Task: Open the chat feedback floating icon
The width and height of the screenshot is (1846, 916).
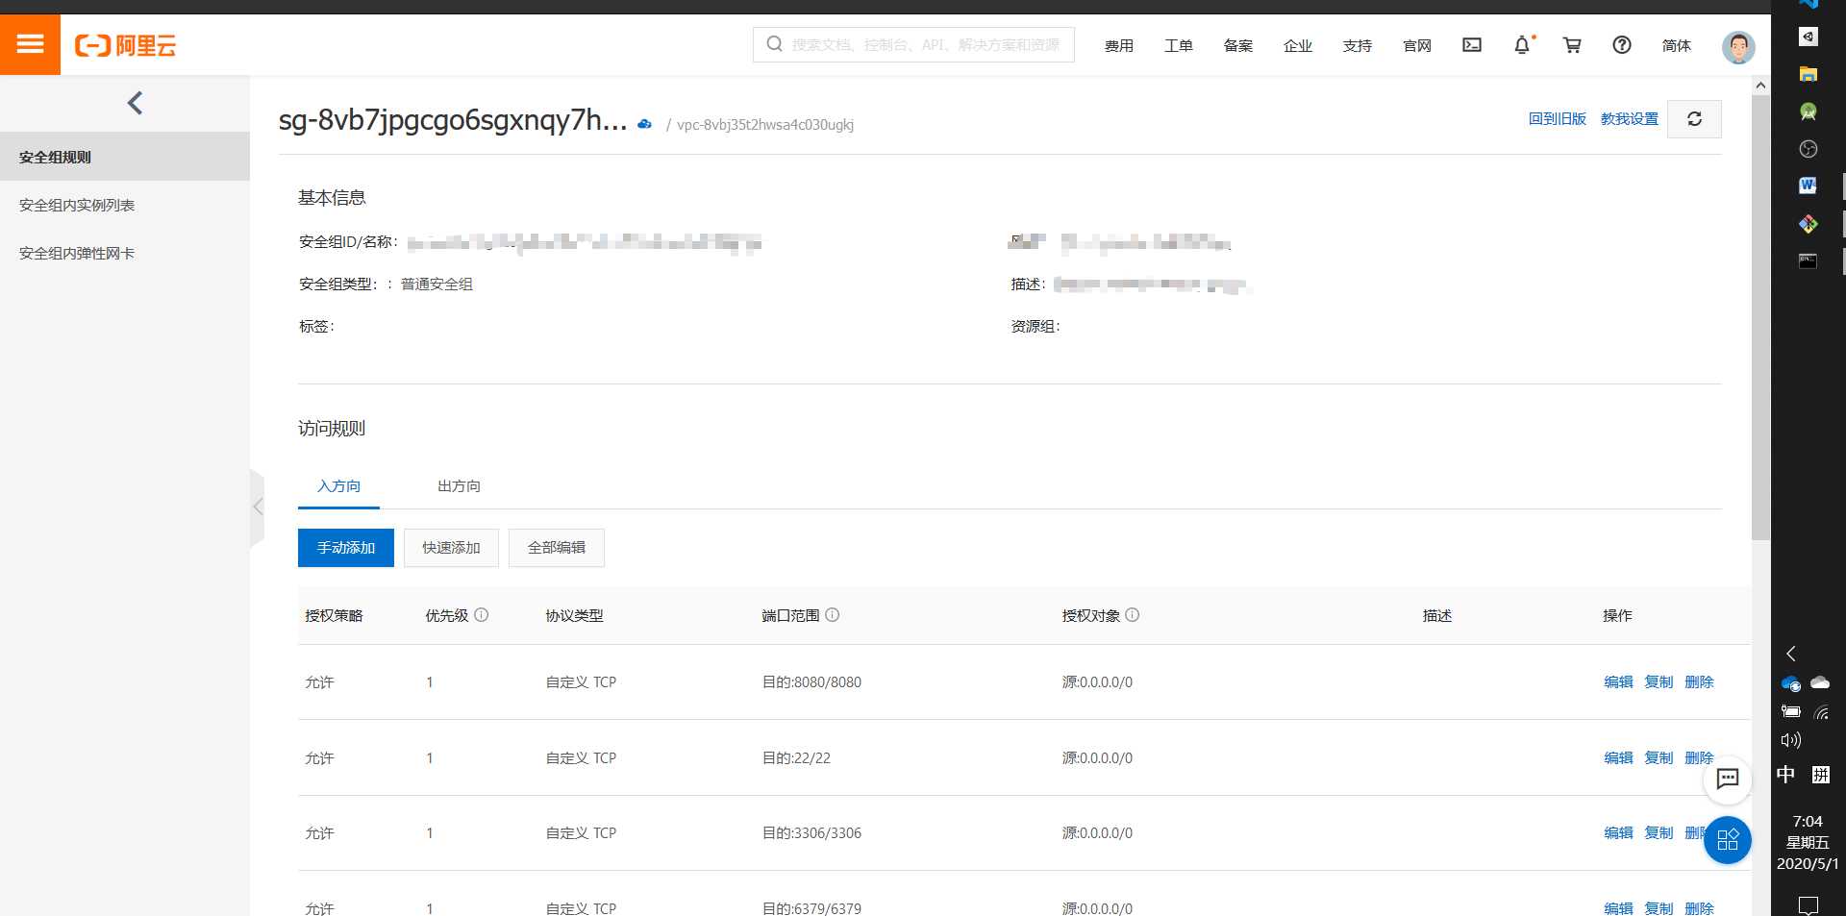Action: coord(1728,779)
